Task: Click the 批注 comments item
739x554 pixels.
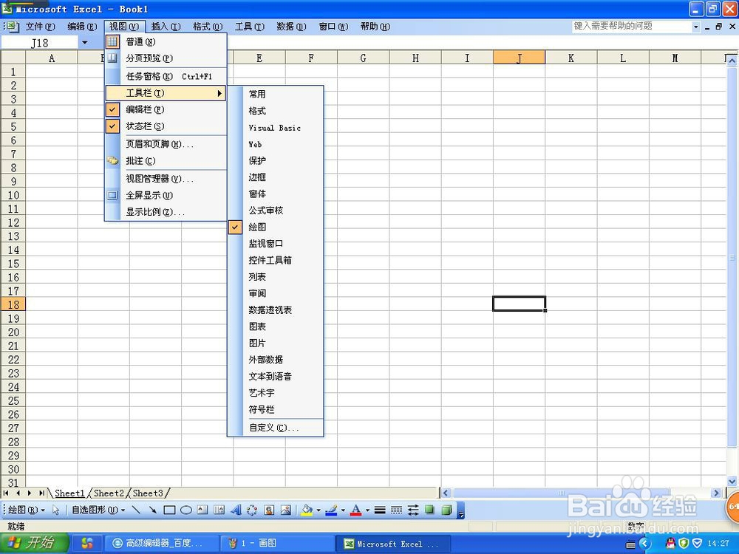Action: click(165, 161)
